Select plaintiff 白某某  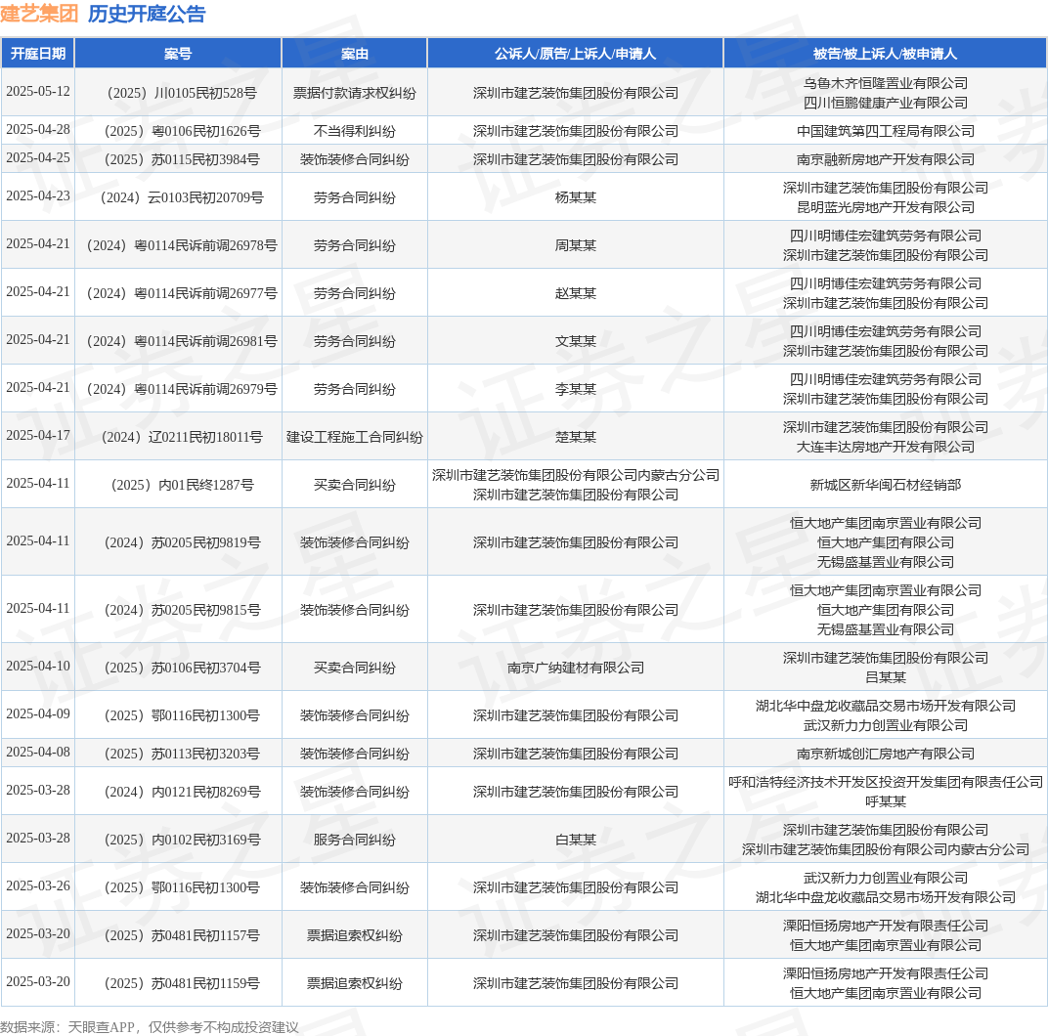tap(576, 840)
